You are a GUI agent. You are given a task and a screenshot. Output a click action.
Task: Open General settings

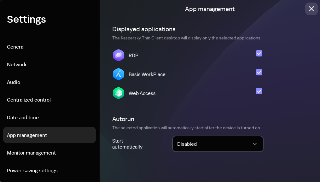click(16, 47)
